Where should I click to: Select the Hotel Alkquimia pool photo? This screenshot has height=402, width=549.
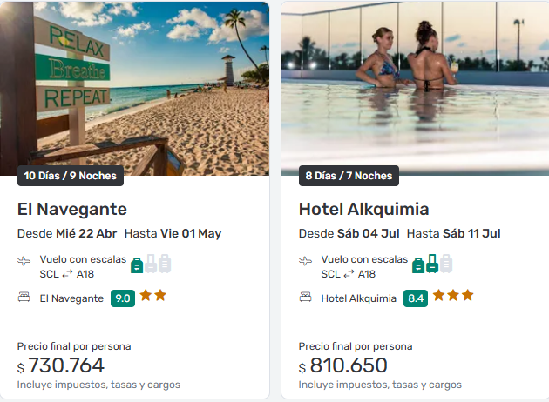pos(415,87)
